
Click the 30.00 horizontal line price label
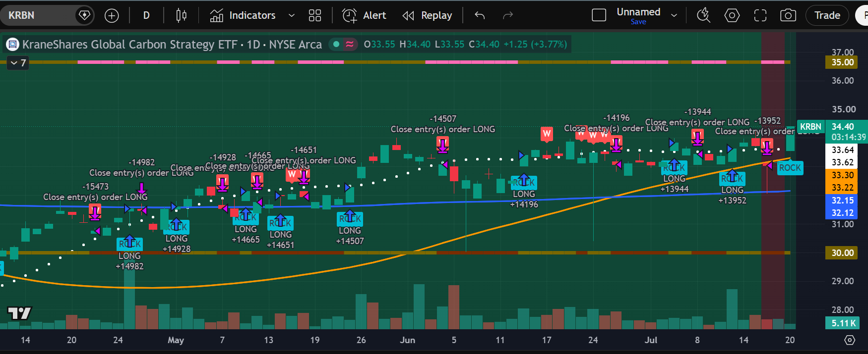pyautogui.click(x=843, y=253)
